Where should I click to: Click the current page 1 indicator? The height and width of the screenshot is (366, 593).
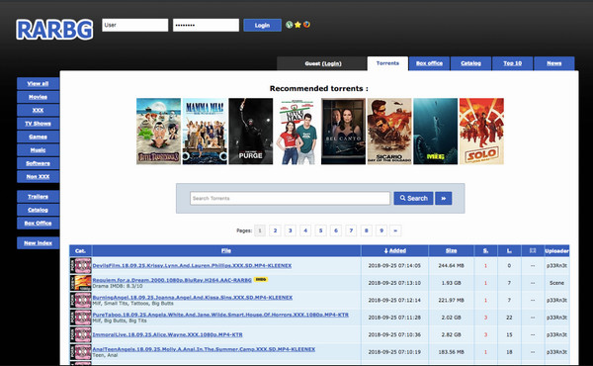(260, 230)
